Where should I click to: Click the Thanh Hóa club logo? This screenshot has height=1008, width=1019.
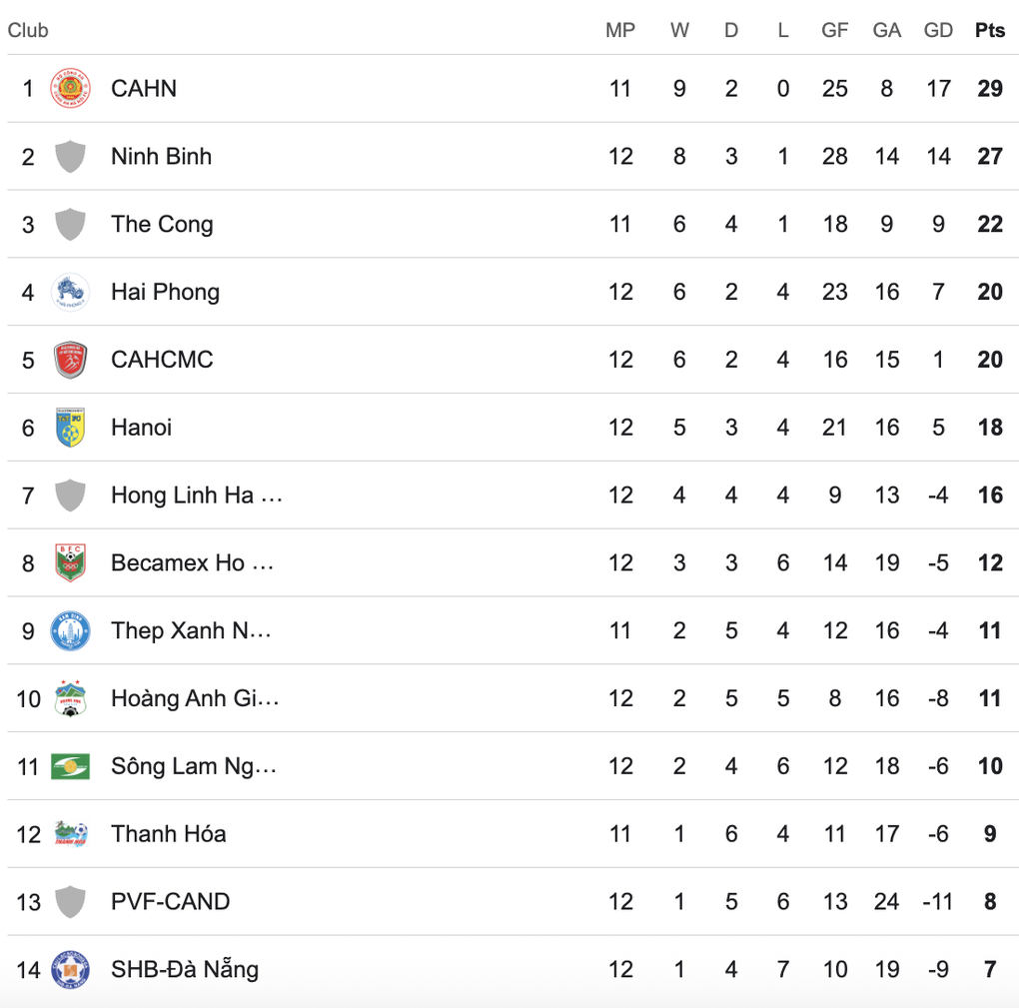pyautogui.click(x=70, y=833)
